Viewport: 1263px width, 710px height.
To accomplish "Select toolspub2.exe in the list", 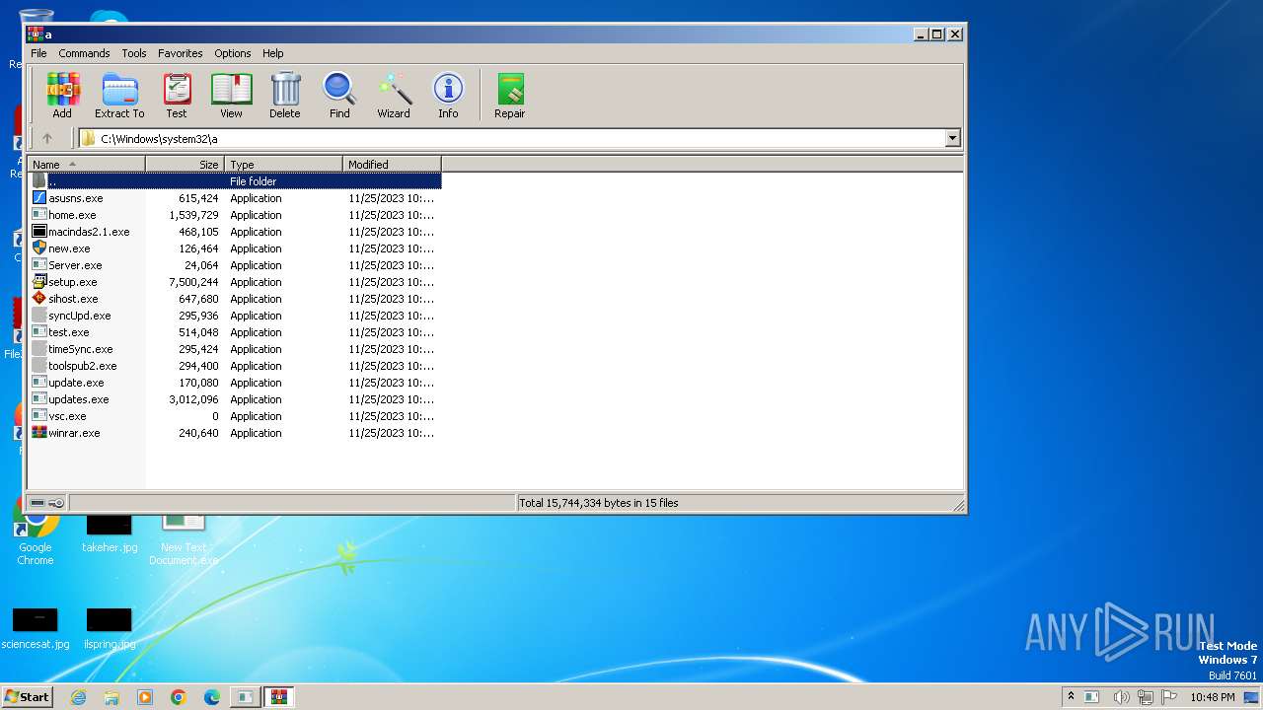I will 82,366.
